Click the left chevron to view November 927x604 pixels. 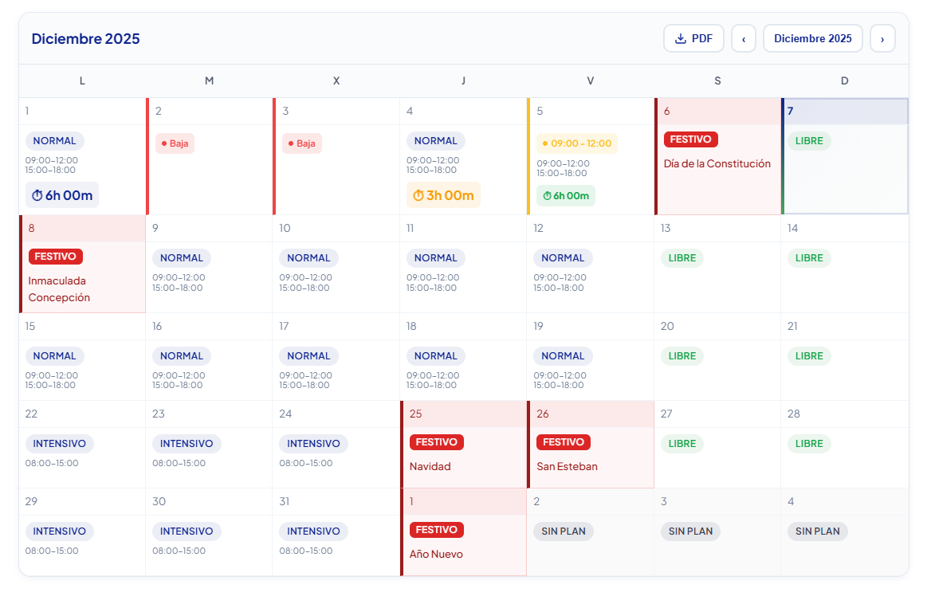(x=743, y=37)
